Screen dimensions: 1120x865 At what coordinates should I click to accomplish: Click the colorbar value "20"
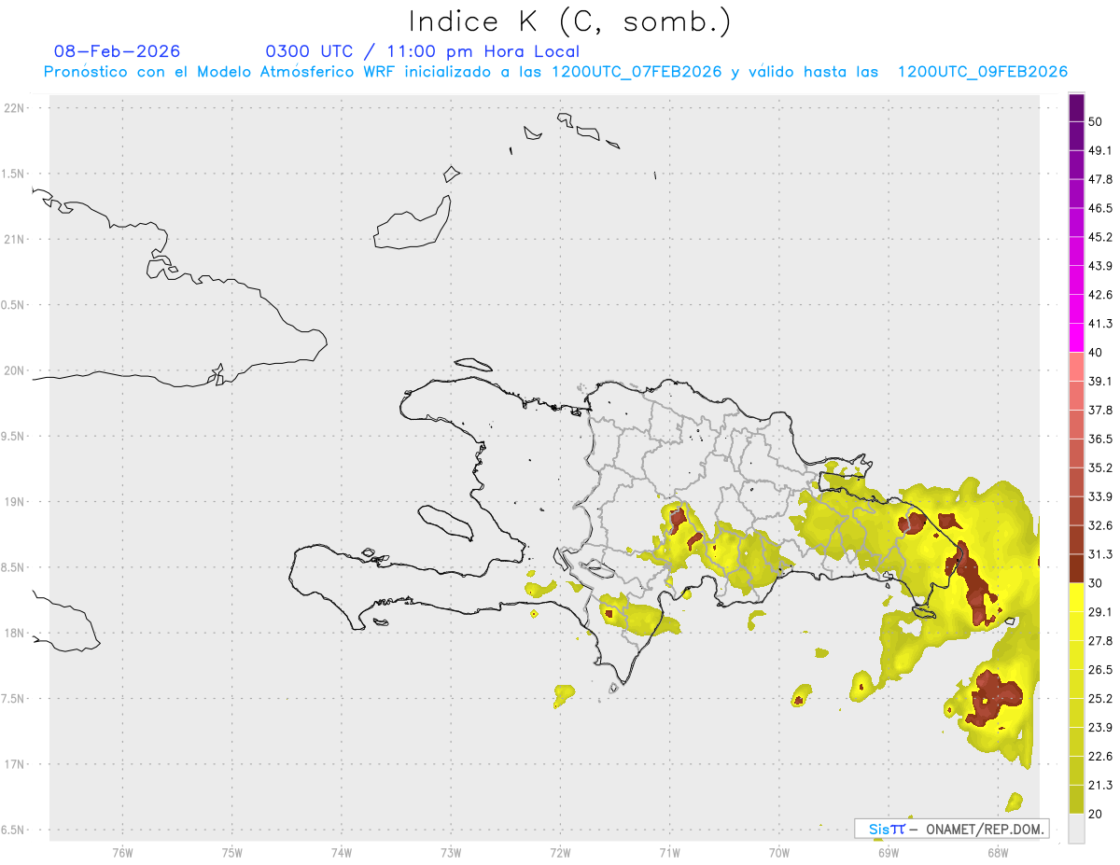click(x=1096, y=815)
